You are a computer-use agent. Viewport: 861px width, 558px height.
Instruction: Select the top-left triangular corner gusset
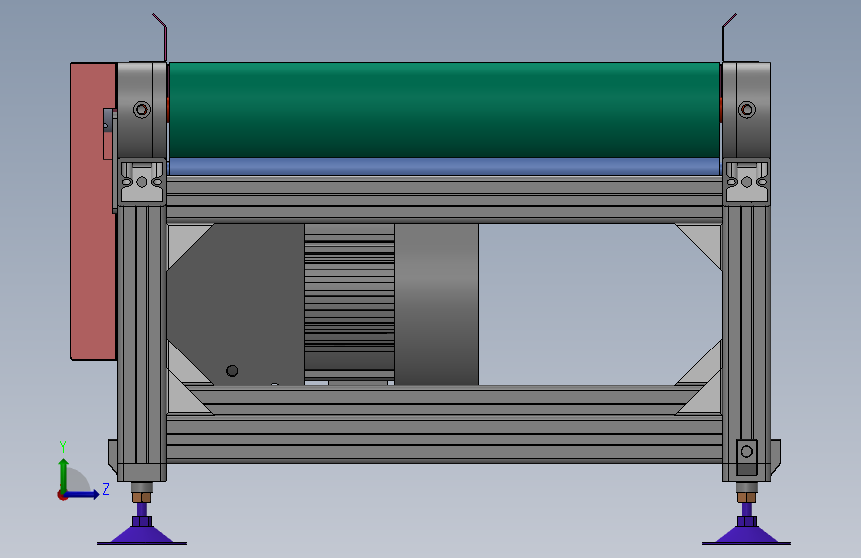[x=182, y=240]
